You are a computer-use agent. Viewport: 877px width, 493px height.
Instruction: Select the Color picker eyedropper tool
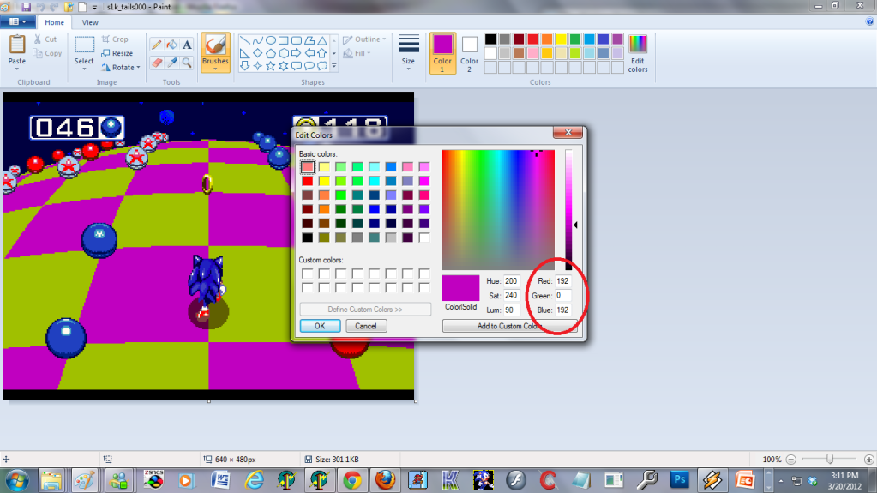point(171,63)
